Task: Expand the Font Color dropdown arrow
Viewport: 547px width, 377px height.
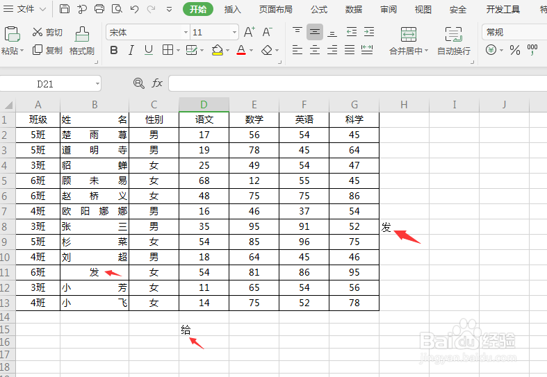Action: point(251,51)
